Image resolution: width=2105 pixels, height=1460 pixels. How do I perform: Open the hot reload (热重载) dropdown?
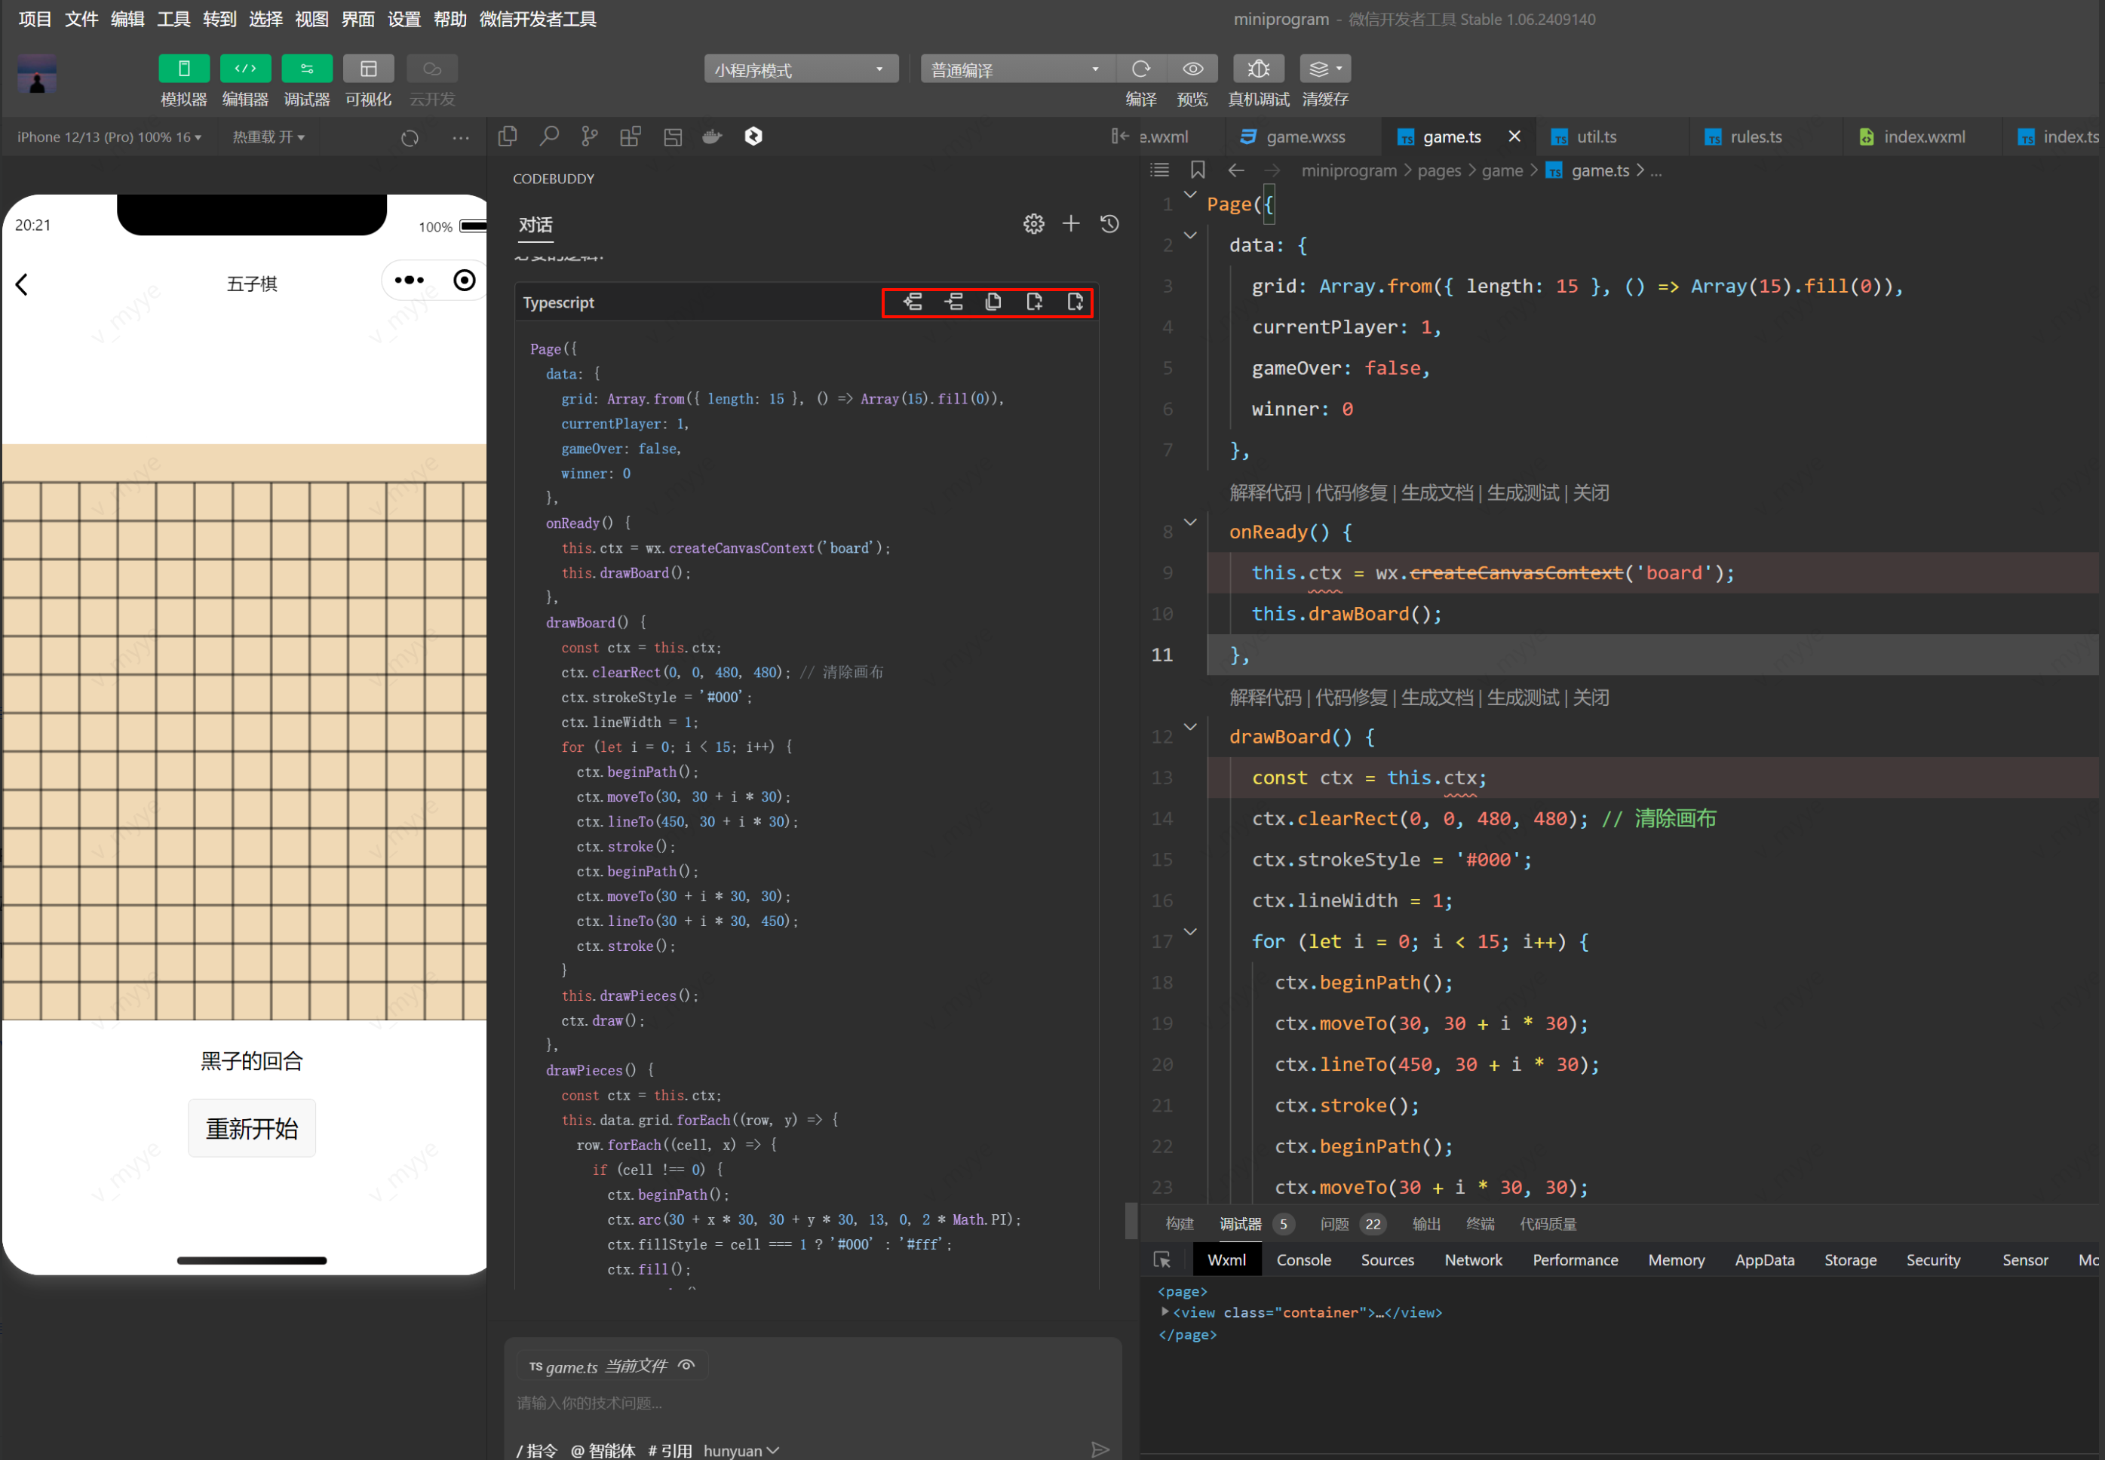pyautogui.click(x=268, y=137)
